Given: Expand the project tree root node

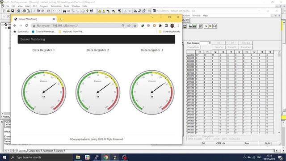Looking at the screenshot, I should (x=3, y=25).
